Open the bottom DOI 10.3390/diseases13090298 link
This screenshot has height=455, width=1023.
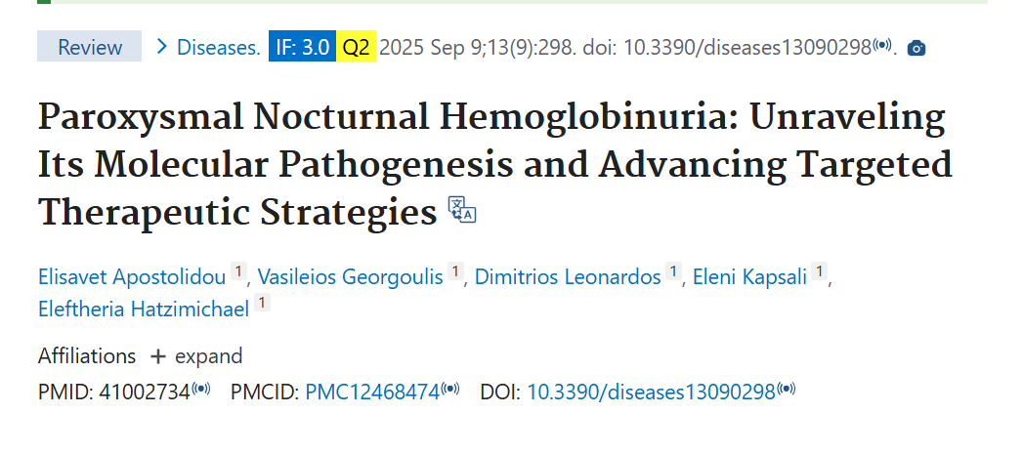(x=652, y=392)
